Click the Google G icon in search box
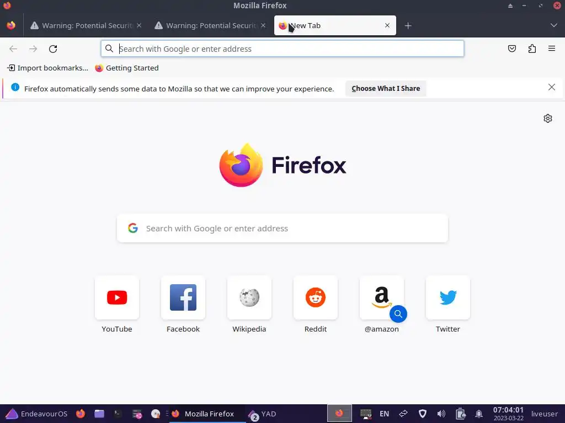The height and width of the screenshot is (423, 565). 133,228
